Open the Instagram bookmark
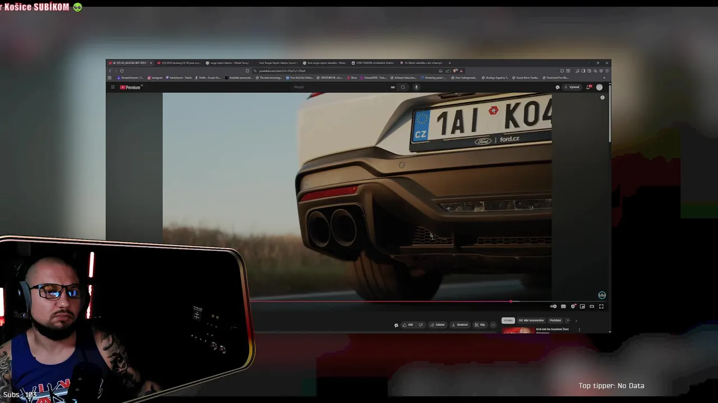 coord(155,78)
